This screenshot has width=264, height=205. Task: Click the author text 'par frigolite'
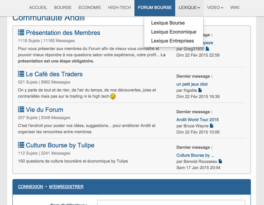186,90
